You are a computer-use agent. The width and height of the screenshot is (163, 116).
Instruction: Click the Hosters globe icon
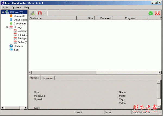point(11,46)
